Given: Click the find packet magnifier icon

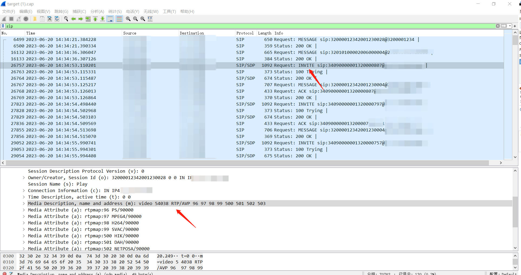Looking at the screenshot, I should [x=66, y=19].
